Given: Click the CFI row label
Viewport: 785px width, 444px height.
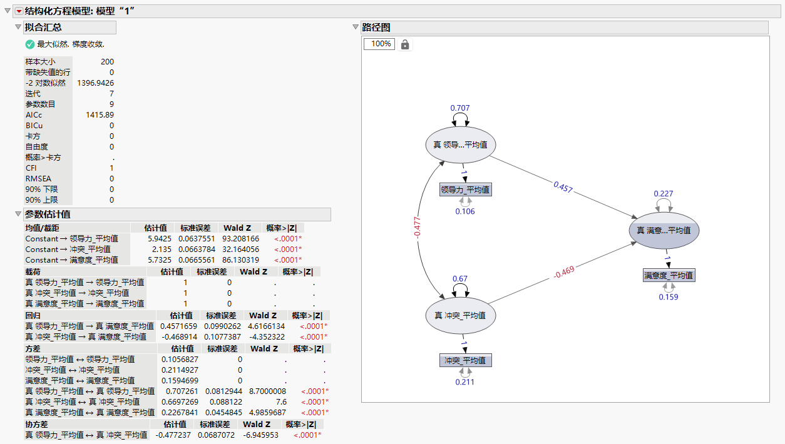Looking at the screenshot, I should tap(31, 168).
